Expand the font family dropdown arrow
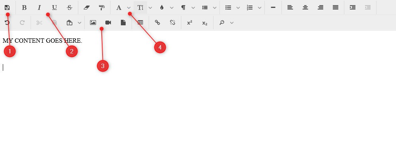The image size is (396, 161). tap(129, 8)
